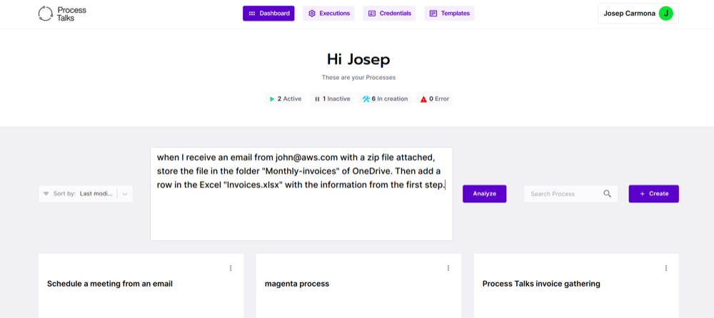Open options menu for Schedule a meeting card
Screen dimensions: 714x318
tap(231, 268)
